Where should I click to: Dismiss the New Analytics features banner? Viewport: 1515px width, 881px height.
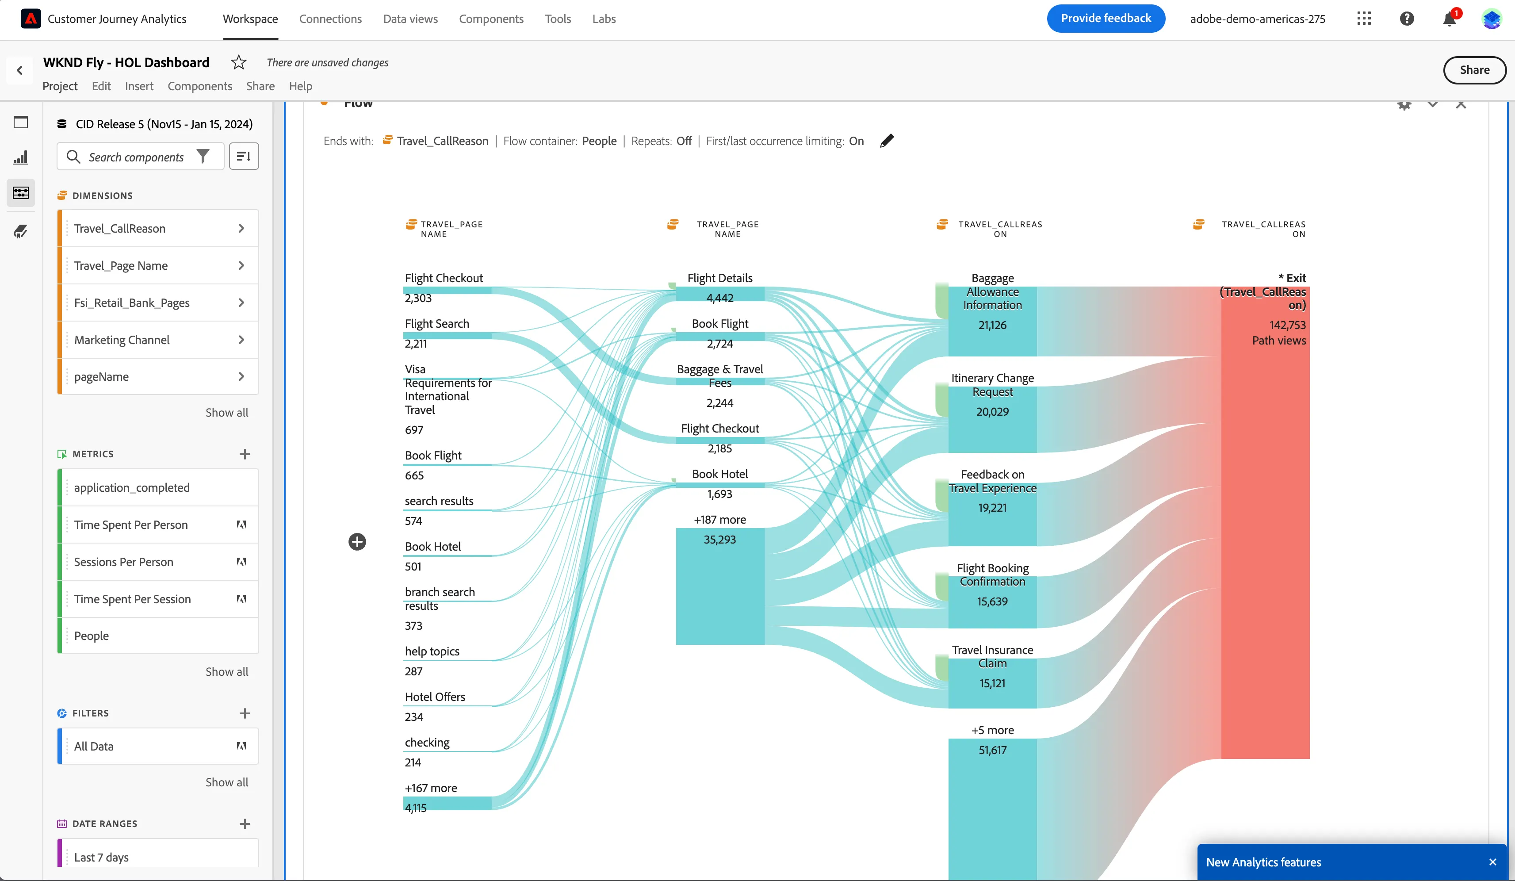click(1493, 862)
